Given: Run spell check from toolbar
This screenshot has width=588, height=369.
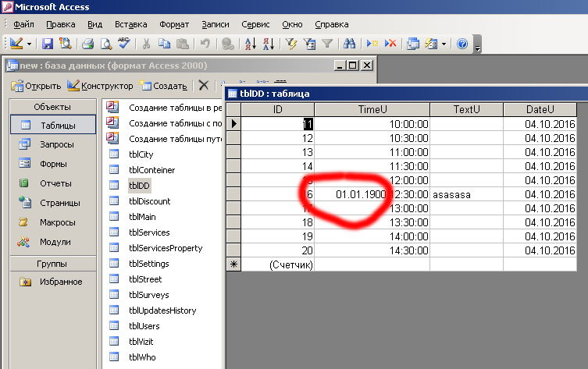Looking at the screenshot, I should (123, 44).
